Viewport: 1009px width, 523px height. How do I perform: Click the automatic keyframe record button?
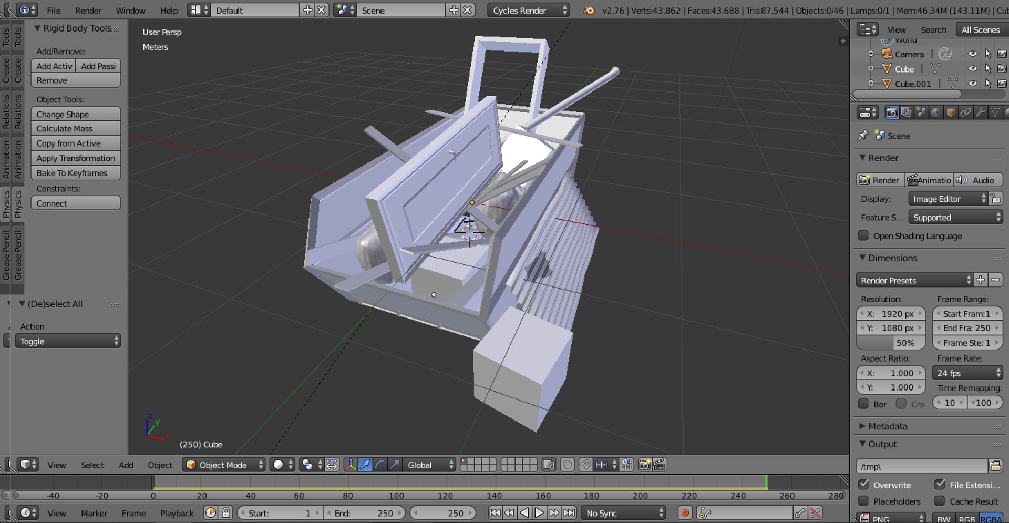point(685,513)
